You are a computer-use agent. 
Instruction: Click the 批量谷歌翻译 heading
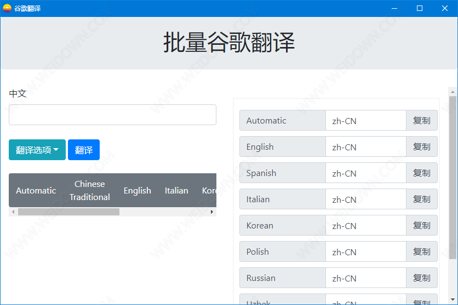(229, 43)
